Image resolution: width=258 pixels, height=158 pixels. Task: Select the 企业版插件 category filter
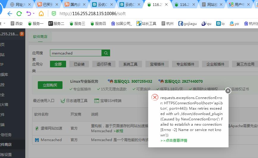215,64
